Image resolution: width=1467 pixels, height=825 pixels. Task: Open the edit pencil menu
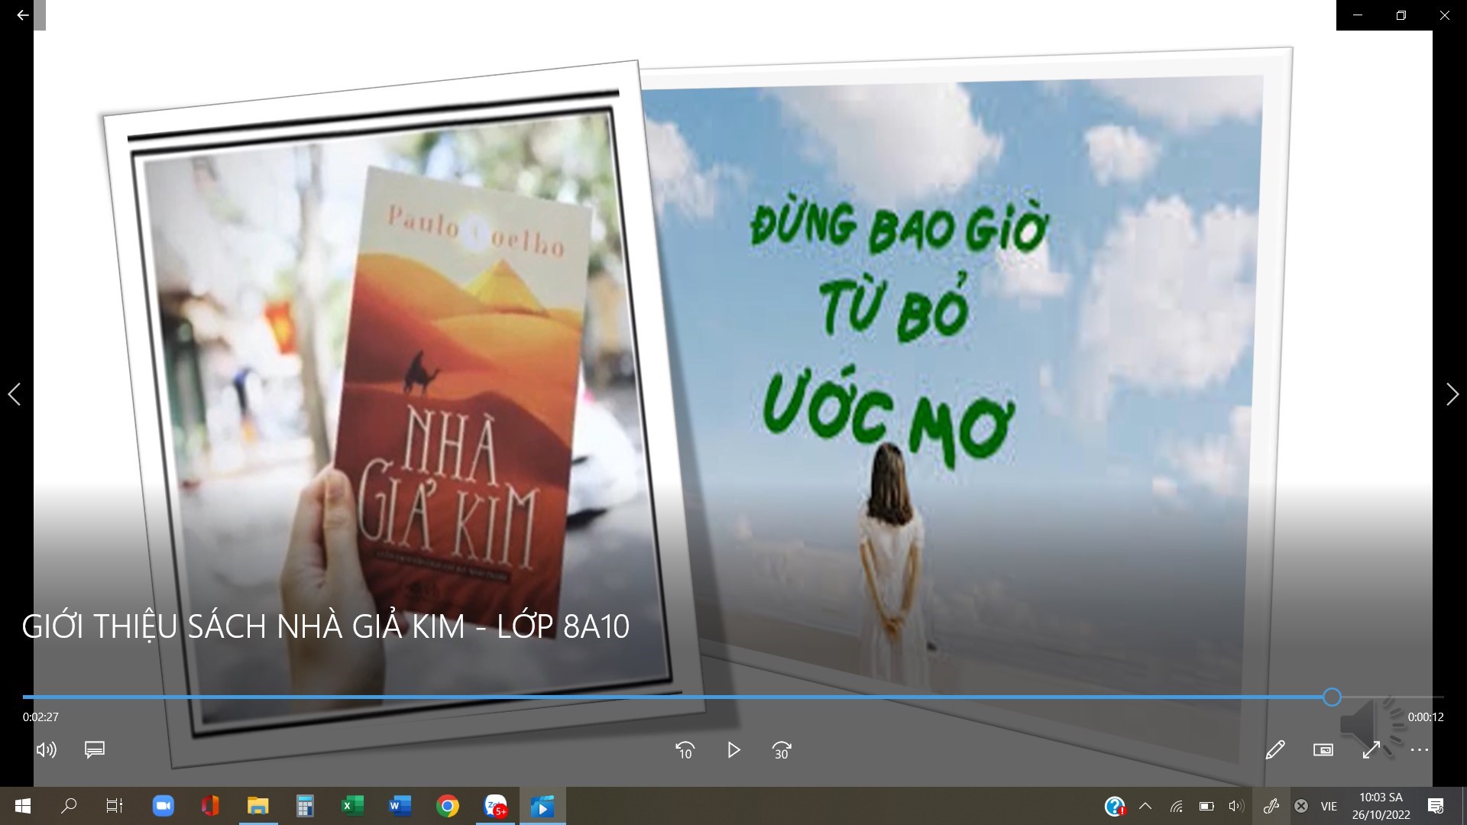pos(1274,750)
